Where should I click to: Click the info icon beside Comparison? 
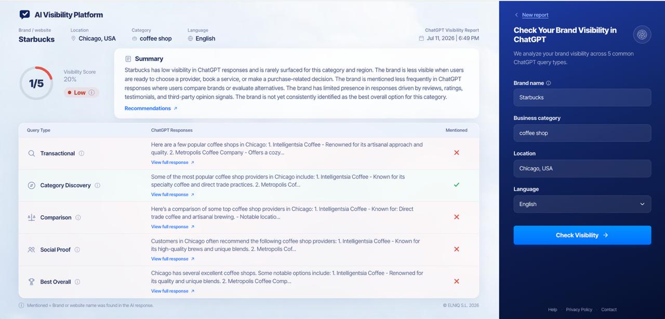point(78,218)
